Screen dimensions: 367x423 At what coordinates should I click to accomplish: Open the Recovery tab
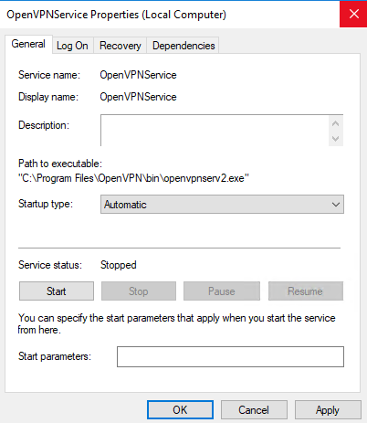121,46
